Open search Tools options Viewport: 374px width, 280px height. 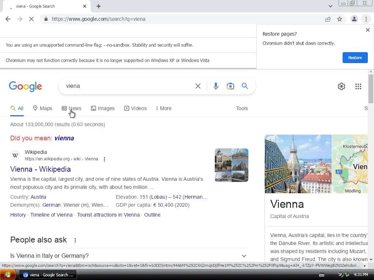click(x=242, y=108)
